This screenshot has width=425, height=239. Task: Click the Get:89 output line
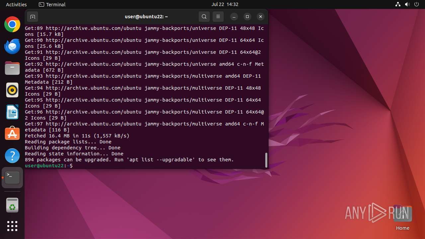point(144,31)
